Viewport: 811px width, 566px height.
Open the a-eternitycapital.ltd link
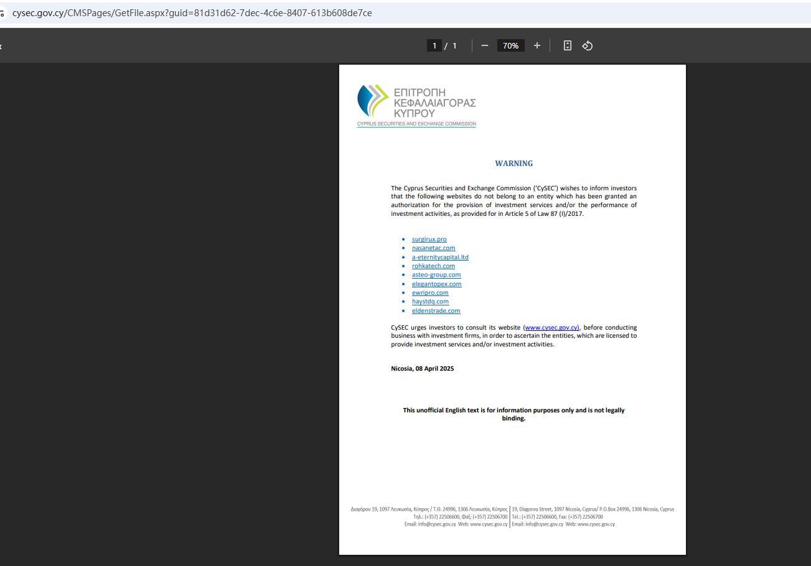click(x=440, y=257)
